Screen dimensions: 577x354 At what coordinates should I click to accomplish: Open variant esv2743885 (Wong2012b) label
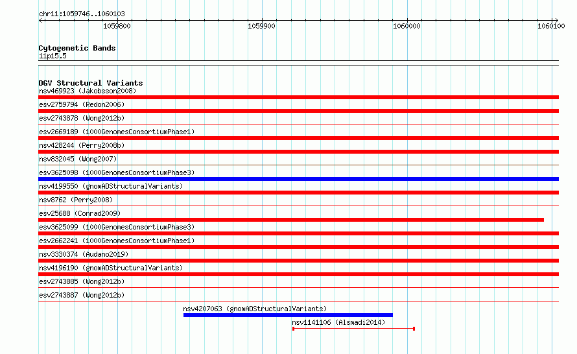82,281
